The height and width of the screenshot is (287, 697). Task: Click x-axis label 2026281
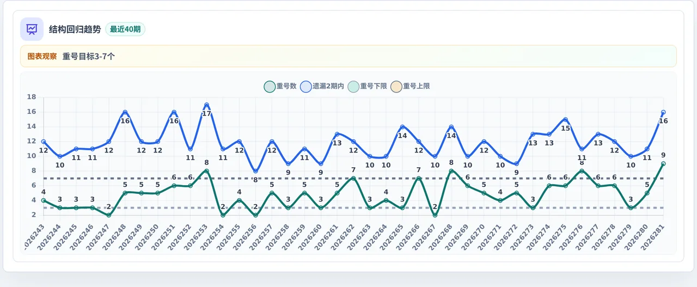coord(652,236)
